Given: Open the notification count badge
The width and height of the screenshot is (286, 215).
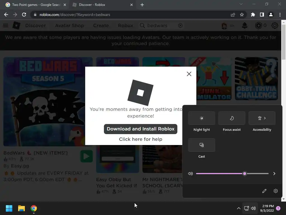Looking at the screenshot, I should click(x=278, y=208).
